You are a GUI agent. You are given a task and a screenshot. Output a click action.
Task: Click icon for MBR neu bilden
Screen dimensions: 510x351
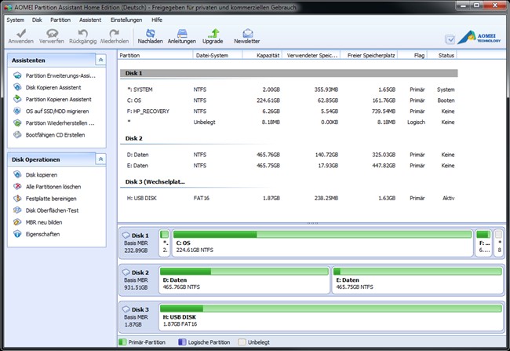click(17, 222)
